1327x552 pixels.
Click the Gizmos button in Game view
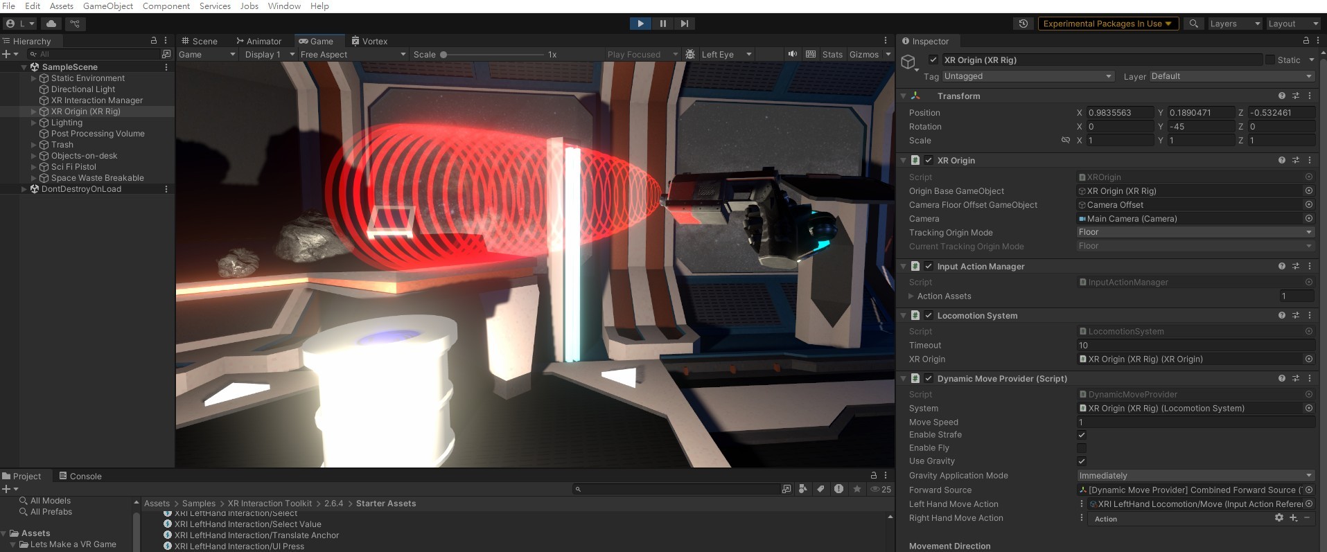[x=864, y=54]
